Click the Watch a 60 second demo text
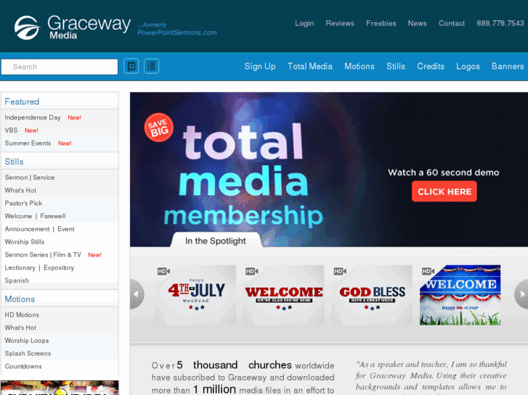Viewport: 528px width, 395px height. click(444, 172)
